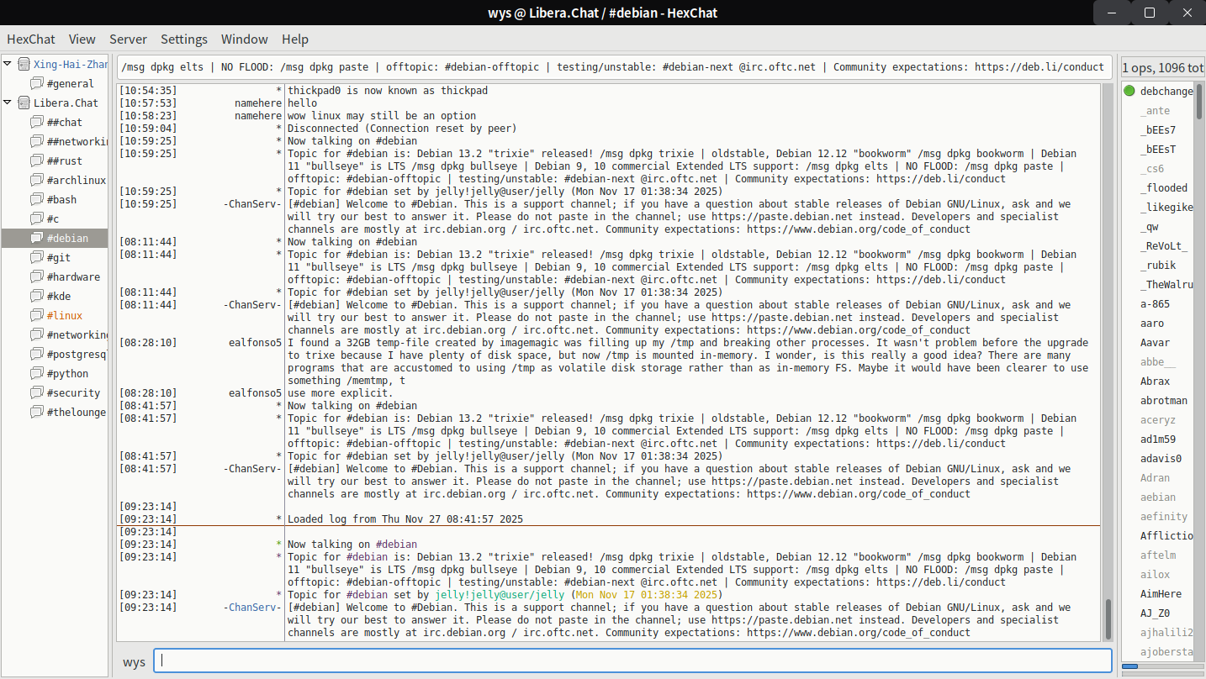The height and width of the screenshot is (679, 1206).
Task: Switch to the single-hash #networkin channel
Action: (x=77, y=334)
